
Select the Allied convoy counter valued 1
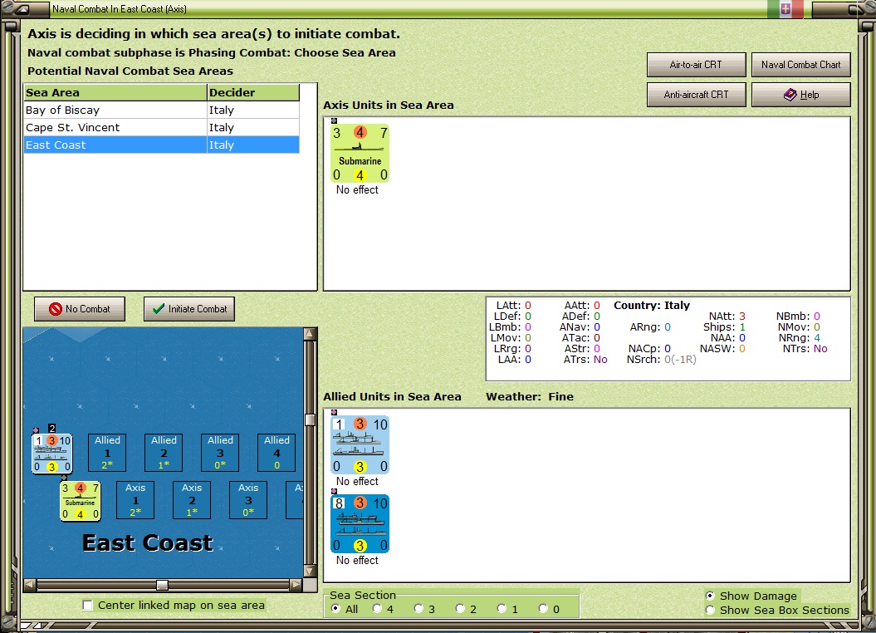coord(360,444)
